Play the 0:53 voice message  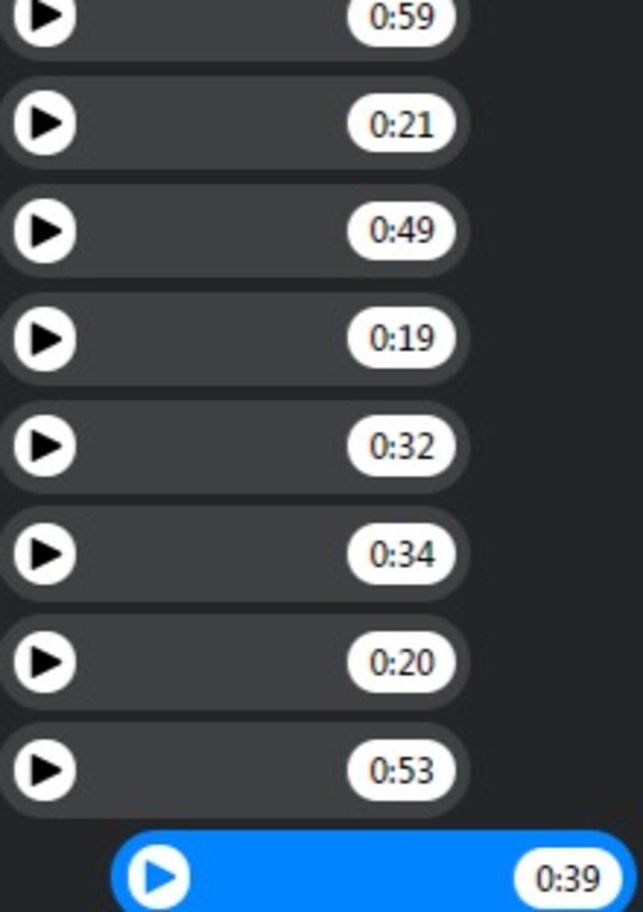[x=45, y=769]
